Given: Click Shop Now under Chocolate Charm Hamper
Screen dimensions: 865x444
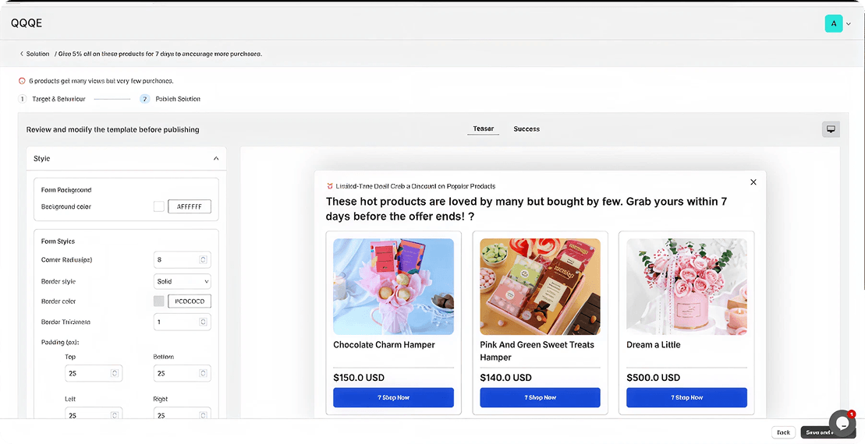Looking at the screenshot, I should pyautogui.click(x=393, y=397).
